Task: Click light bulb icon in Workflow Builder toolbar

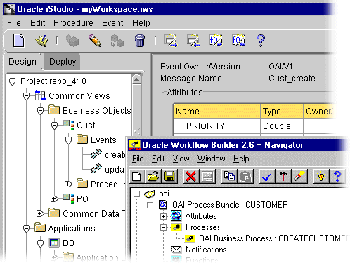Action: 321,176
